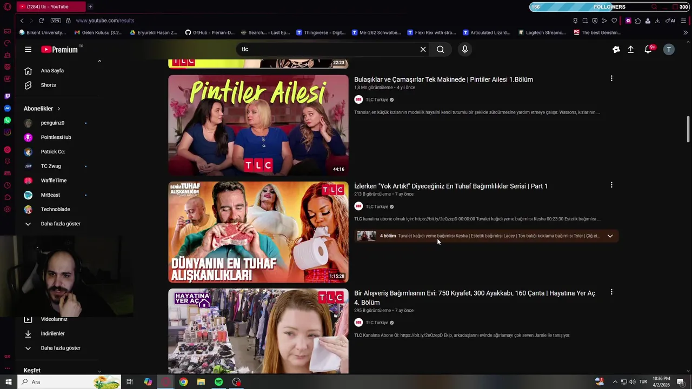Open a new browser tab
The width and height of the screenshot is (692, 389).
pyautogui.click(x=90, y=6)
